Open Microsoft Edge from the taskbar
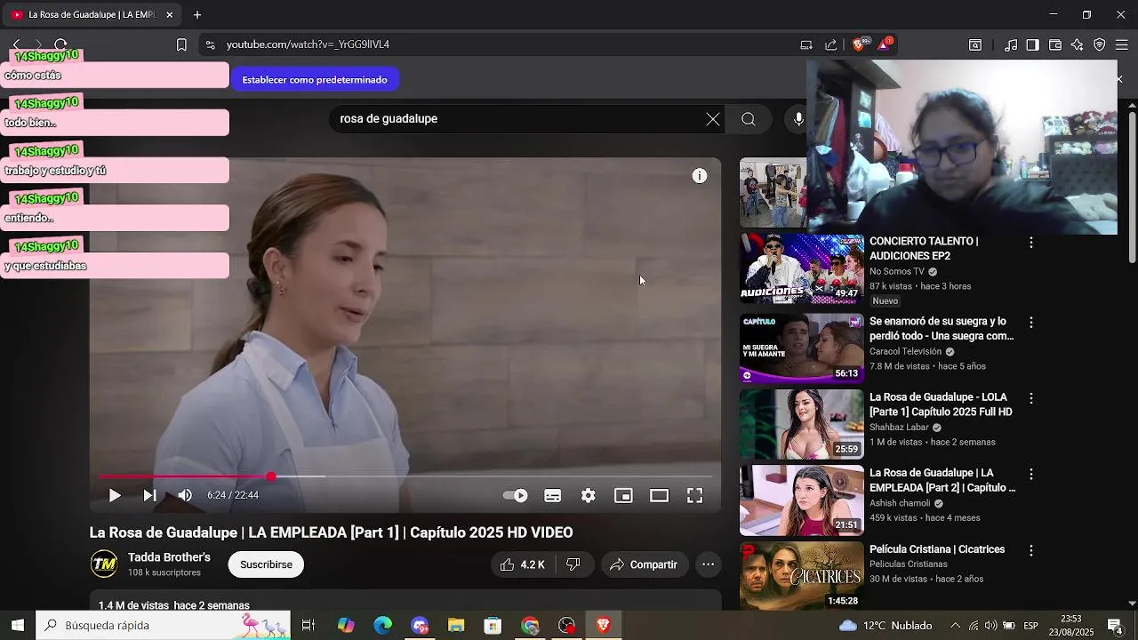The image size is (1138, 640). 383,626
